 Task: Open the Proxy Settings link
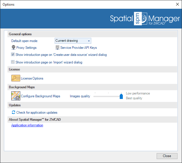point(26,48)
